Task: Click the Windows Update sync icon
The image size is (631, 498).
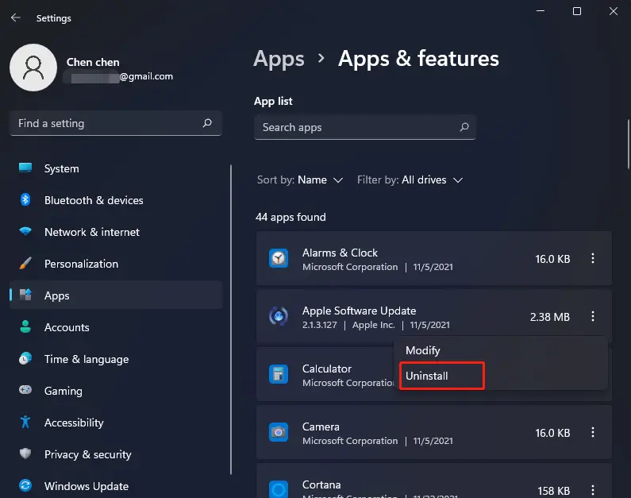Action: (25, 485)
